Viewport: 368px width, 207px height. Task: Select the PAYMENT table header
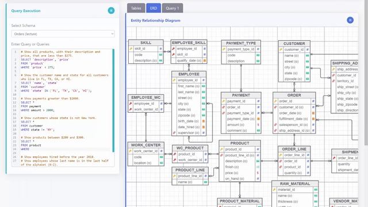(x=241, y=95)
